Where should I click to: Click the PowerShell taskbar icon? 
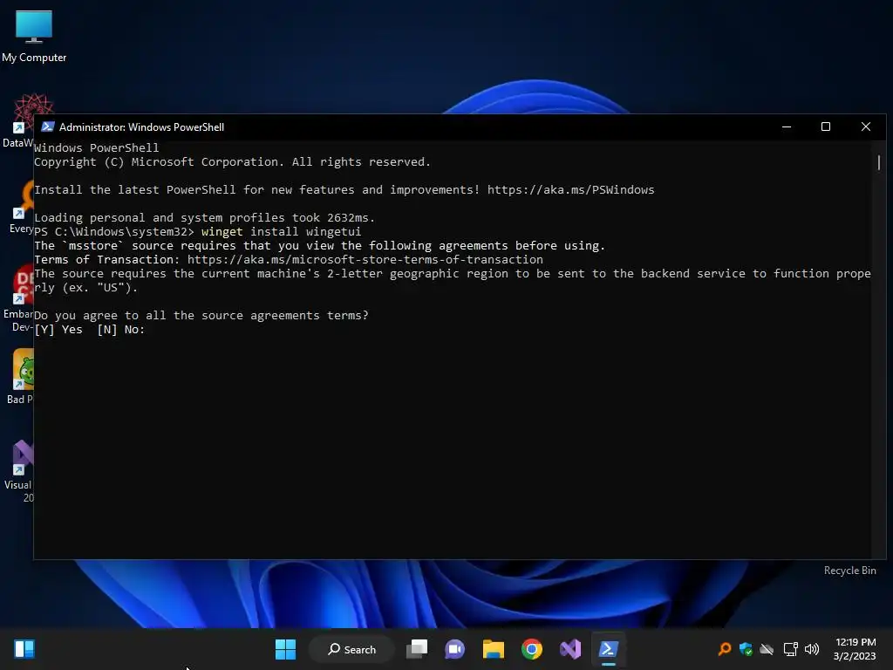608,649
